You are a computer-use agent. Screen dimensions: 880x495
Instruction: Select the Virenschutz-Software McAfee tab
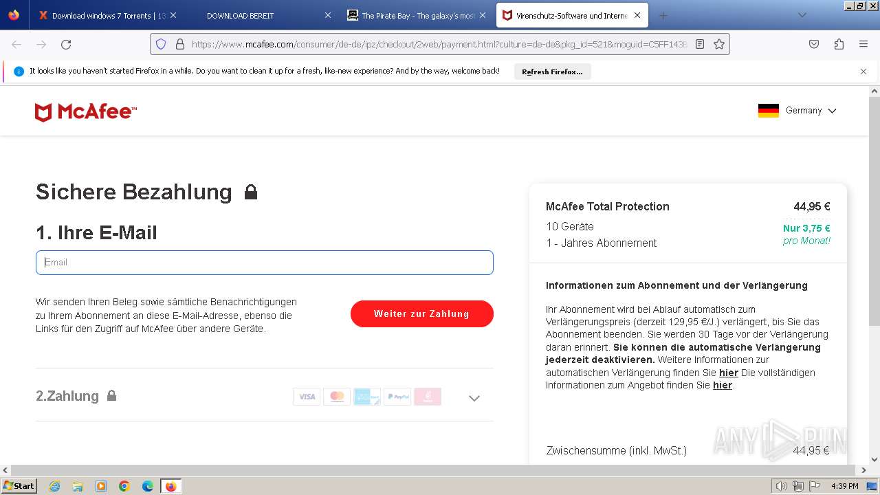(x=573, y=15)
